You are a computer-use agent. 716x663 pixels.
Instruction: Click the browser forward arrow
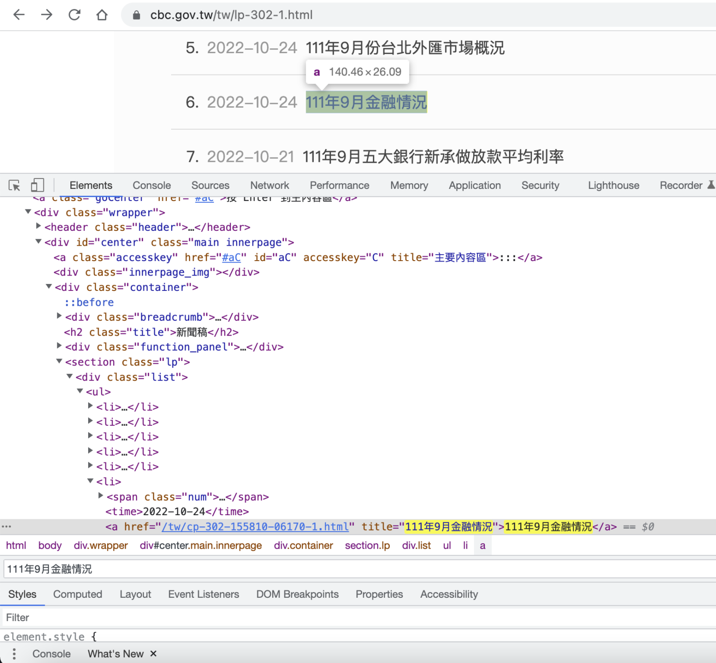pos(47,15)
